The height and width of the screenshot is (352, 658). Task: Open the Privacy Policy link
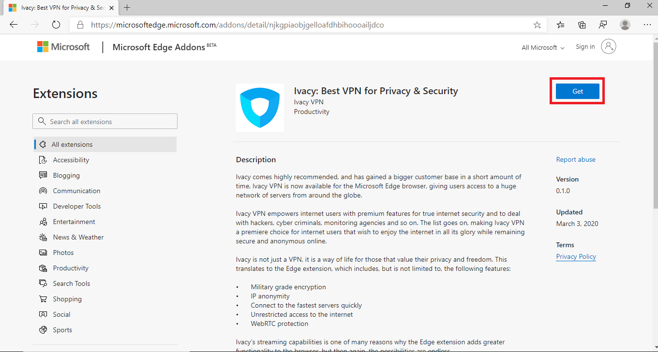coord(576,256)
